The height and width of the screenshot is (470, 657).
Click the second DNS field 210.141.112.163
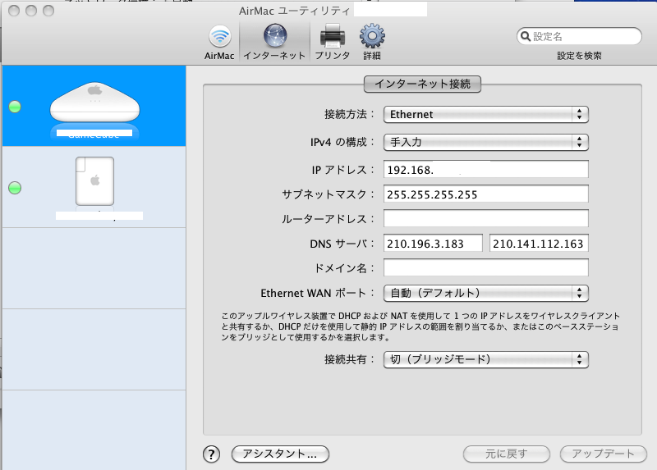[x=539, y=243]
